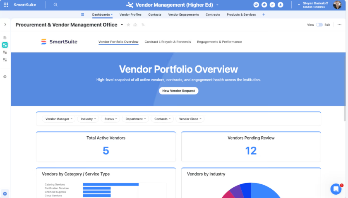Viewport: 348px width, 198px height.
Task: Toggle the View/Edit mode switch
Action: click(x=319, y=25)
